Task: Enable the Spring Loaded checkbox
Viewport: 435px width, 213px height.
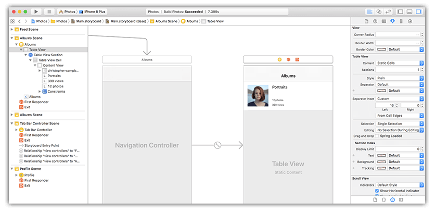Action: (x=378, y=135)
